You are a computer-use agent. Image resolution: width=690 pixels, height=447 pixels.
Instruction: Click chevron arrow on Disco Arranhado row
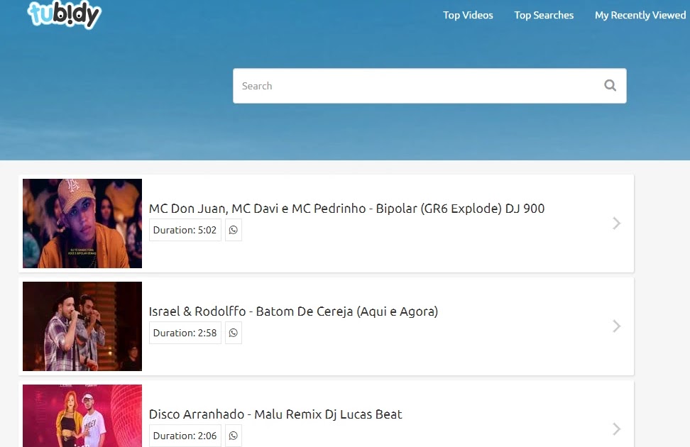(x=616, y=429)
